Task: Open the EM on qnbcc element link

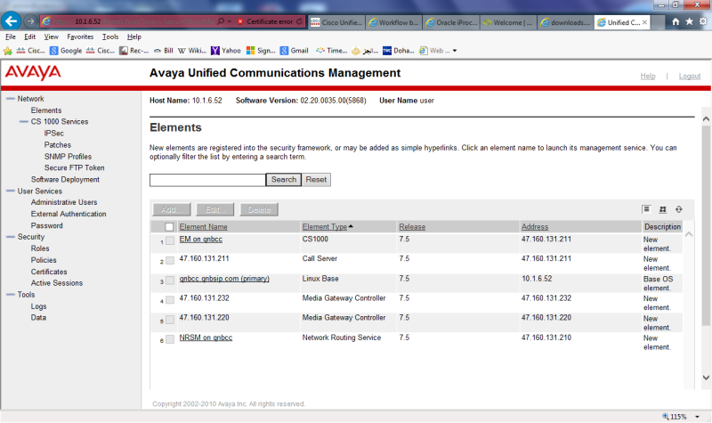Action: pyautogui.click(x=201, y=239)
